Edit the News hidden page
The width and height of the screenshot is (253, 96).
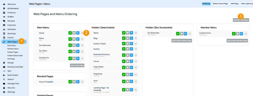(x=124, y=33)
